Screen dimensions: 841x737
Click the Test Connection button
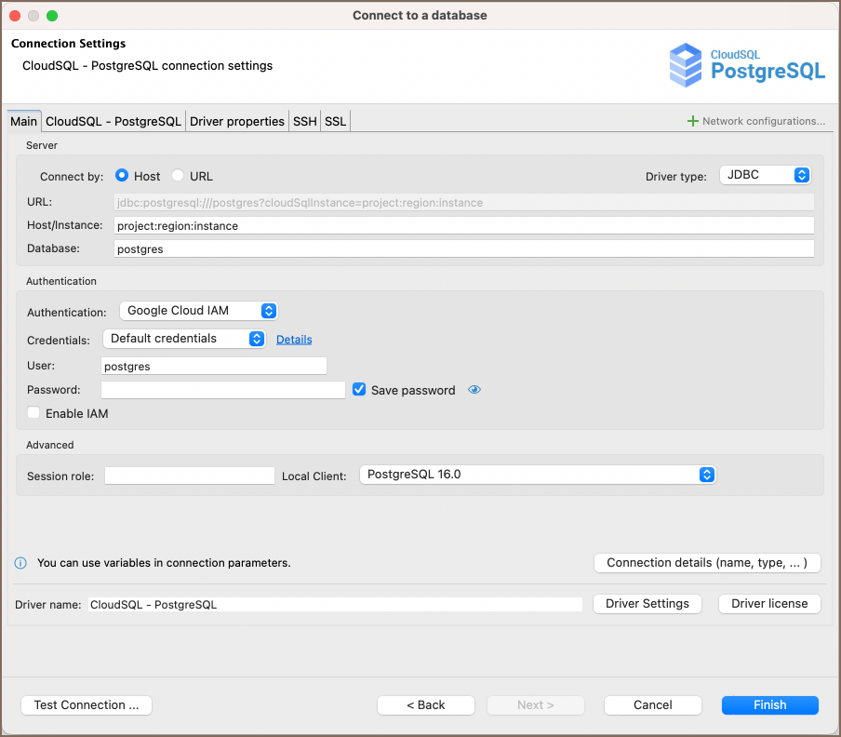point(87,705)
